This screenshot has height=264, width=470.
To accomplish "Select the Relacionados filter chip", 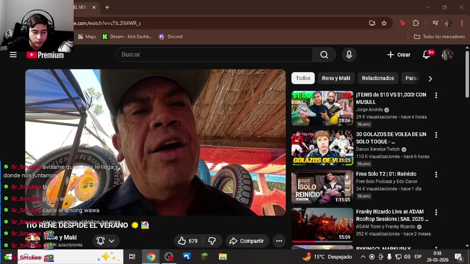I will coord(378,78).
